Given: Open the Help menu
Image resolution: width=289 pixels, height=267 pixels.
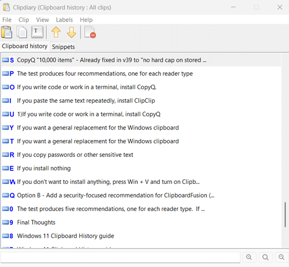Looking at the screenshot, I should 86,20.
